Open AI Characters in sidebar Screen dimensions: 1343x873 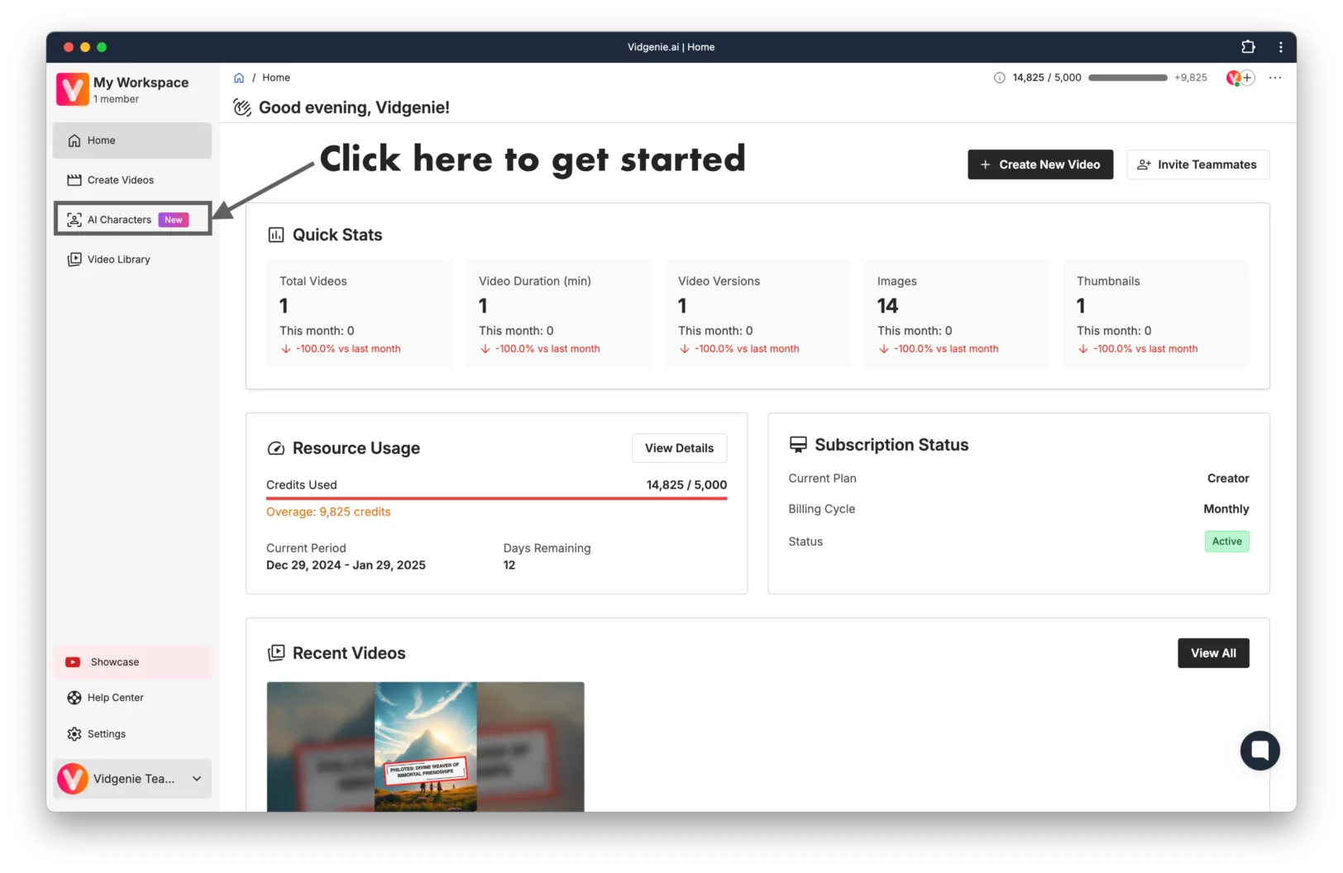(x=132, y=220)
